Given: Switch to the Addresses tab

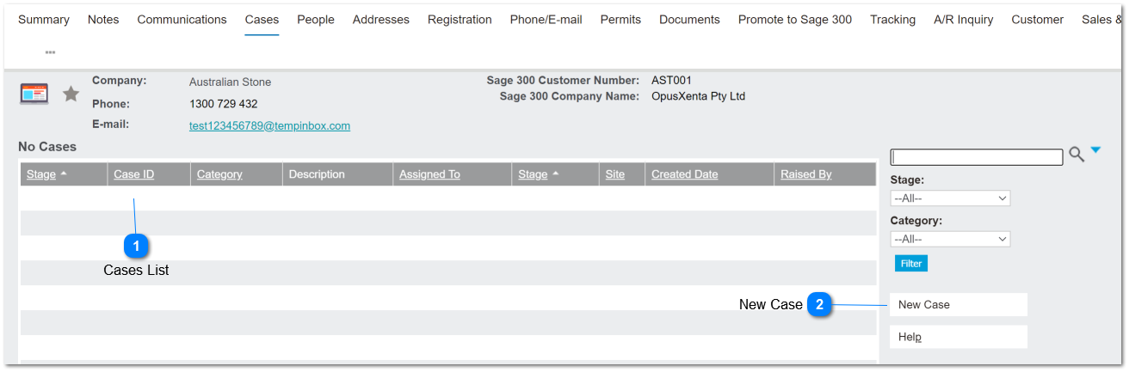Looking at the screenshot, I should pyautogui.click(x=381, y=20).
